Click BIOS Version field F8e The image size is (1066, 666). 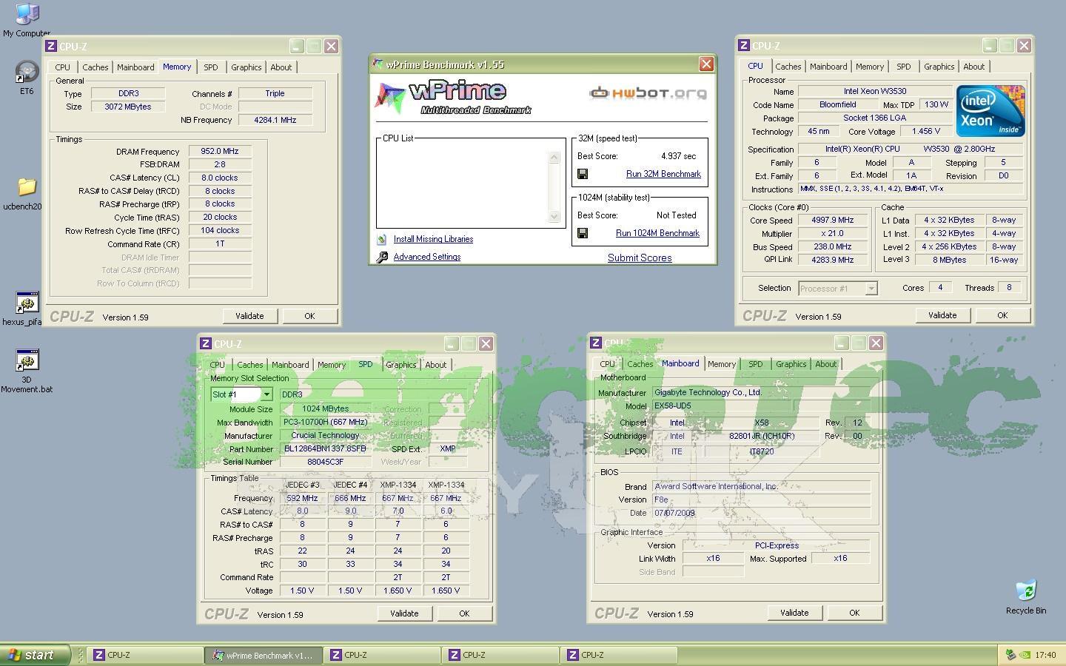(x=761, y=499)
